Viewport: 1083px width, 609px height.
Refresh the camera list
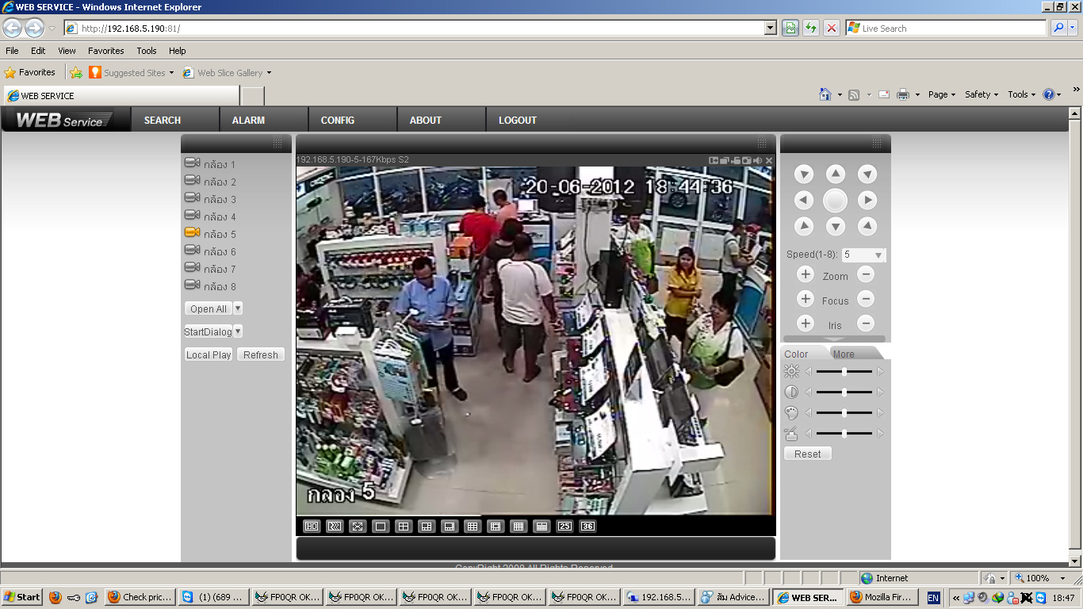tap(261, 354)
